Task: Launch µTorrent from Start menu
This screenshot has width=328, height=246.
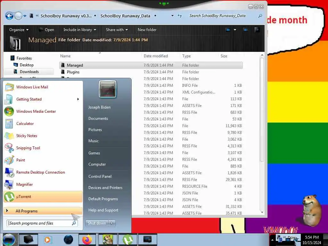Action: [x=43, y=197]
